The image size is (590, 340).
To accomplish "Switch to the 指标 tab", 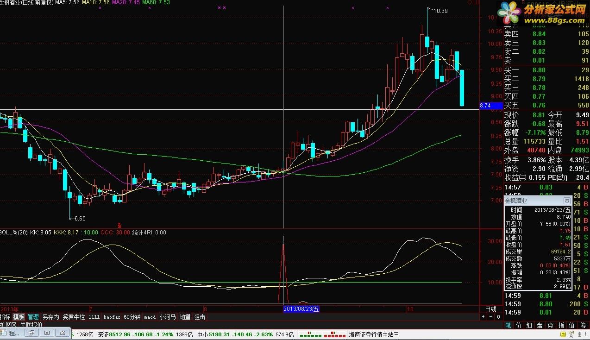I will pyautogui.click(x=6, y=317).
